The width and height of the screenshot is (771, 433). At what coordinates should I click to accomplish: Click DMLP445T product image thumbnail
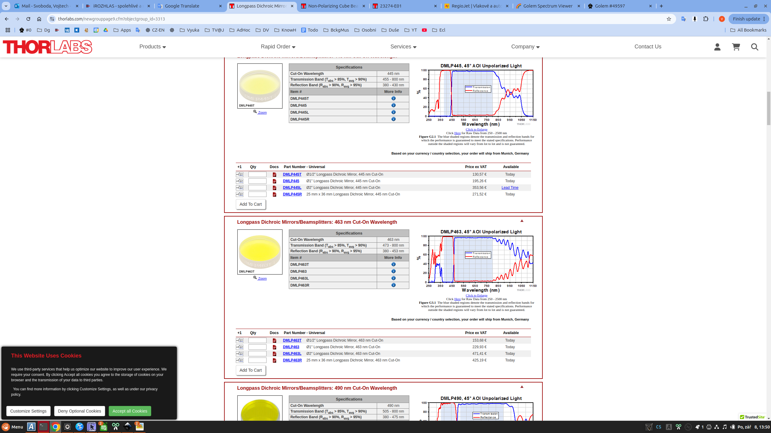coord(260,86)
